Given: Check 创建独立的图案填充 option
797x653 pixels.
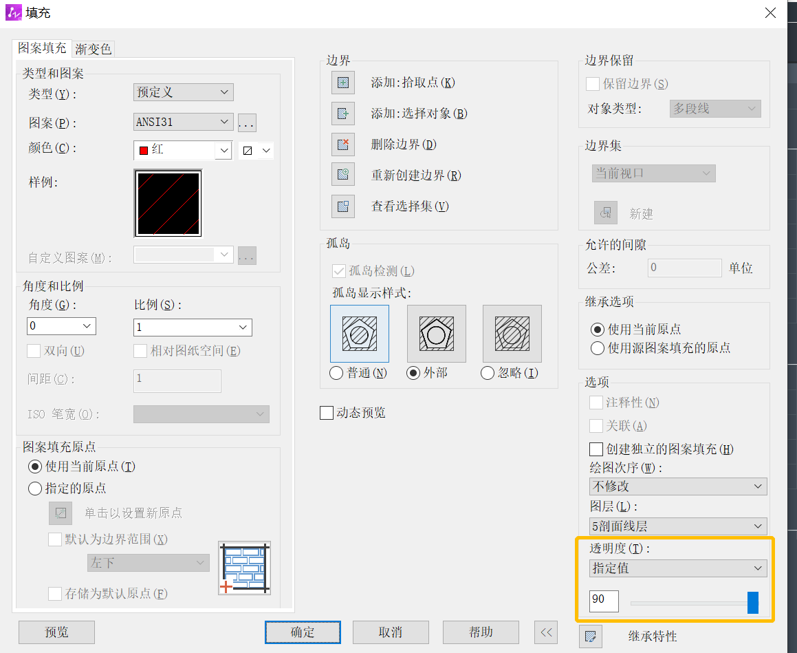Looking at the screenshot, I should pos(596,449).
